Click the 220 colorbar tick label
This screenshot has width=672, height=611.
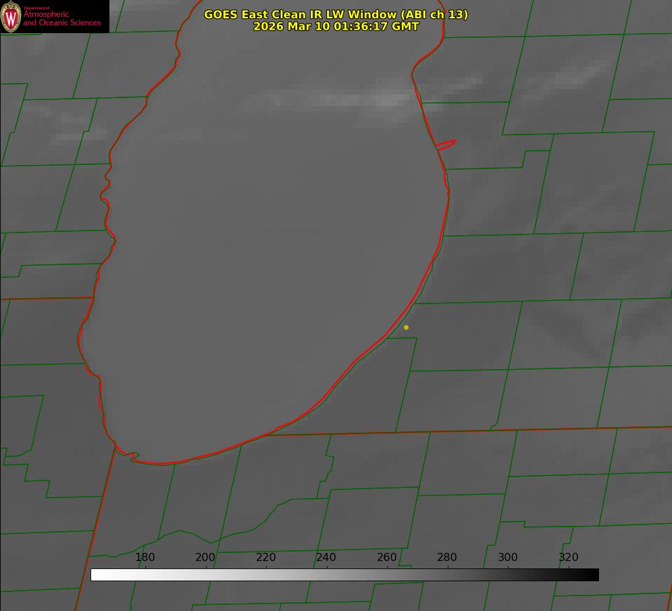(265, 558)
